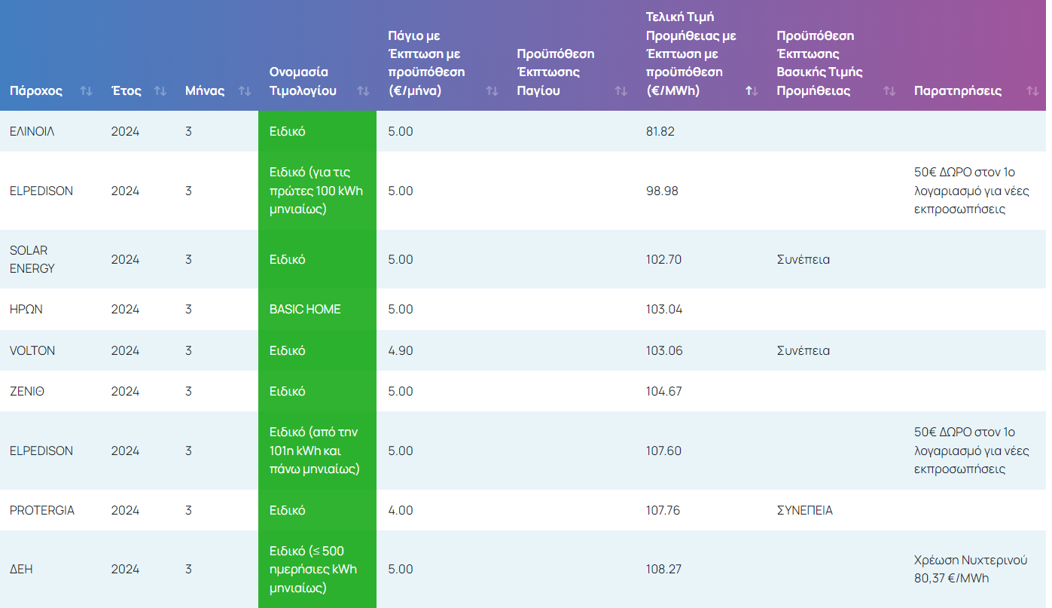This screenshot has height=608, width=1052.
Task: Click the Παρατηρήσεις header text
Action: [958, 91]
